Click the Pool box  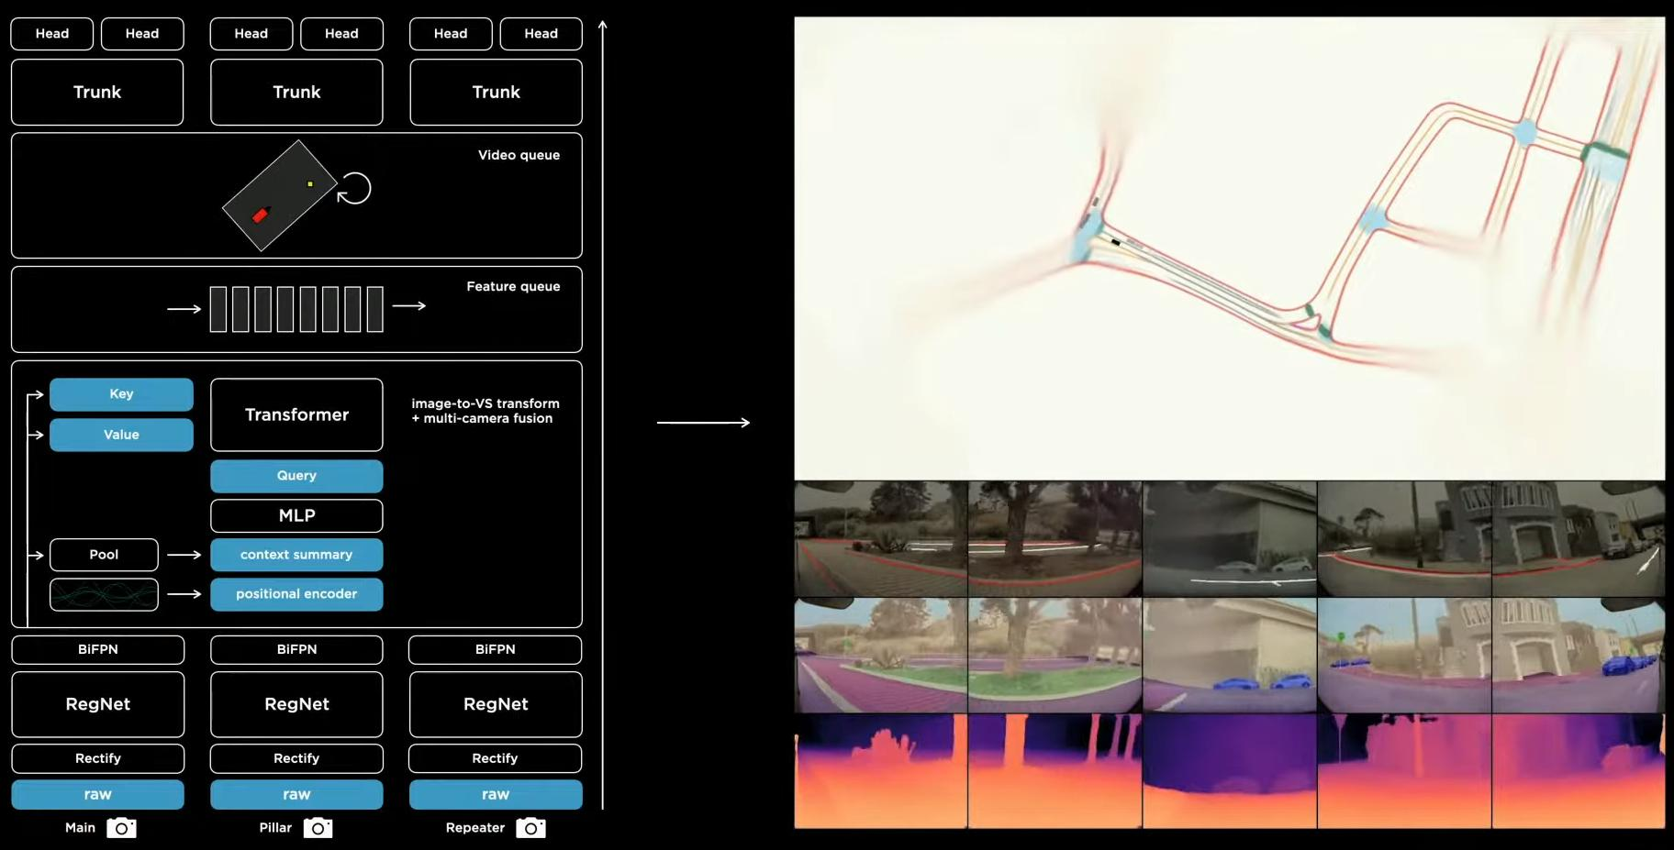[x=104, y=555]
